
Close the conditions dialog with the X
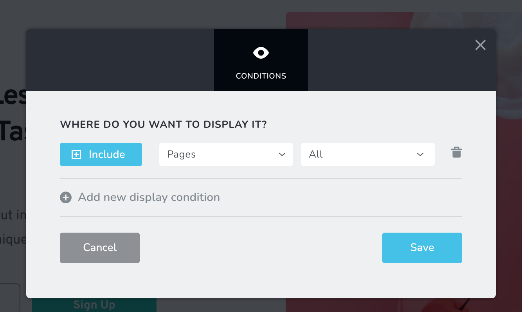point(480,45)
